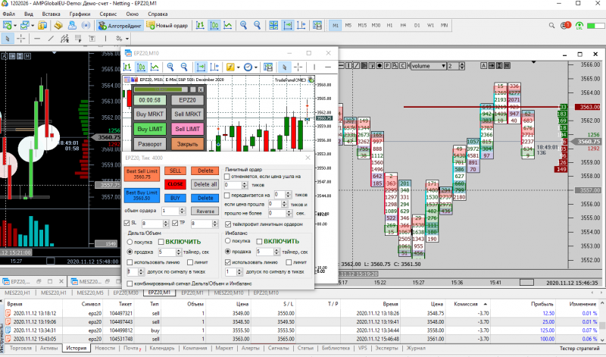Click the Delete all button

pyautogui.click(x=205, y=184)
